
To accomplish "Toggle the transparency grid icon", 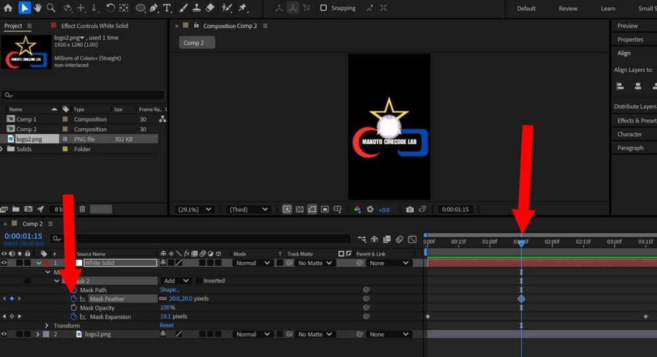I will pos(300,209).
